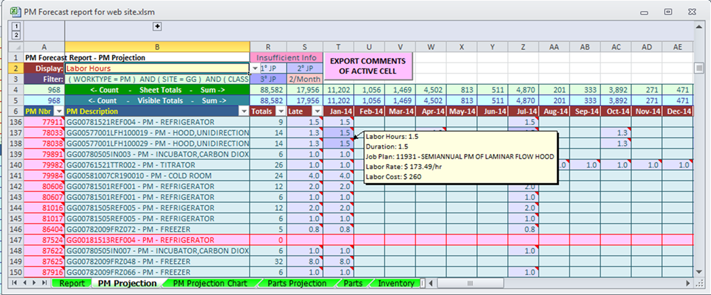Click outline level 1 button

16,27
